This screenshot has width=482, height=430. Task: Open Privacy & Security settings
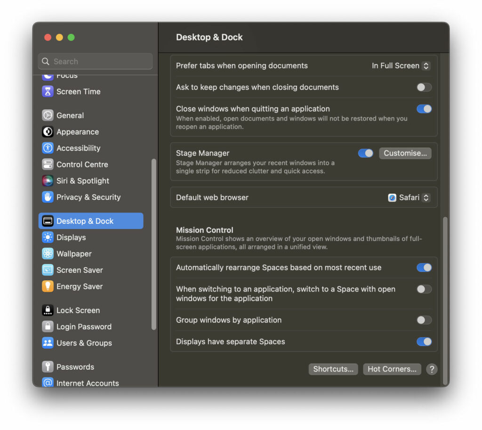tap(48, 197)
